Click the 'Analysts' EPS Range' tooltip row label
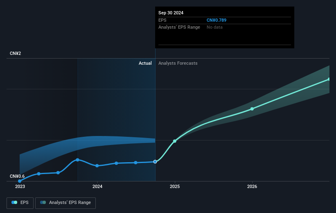 point(179,27)
